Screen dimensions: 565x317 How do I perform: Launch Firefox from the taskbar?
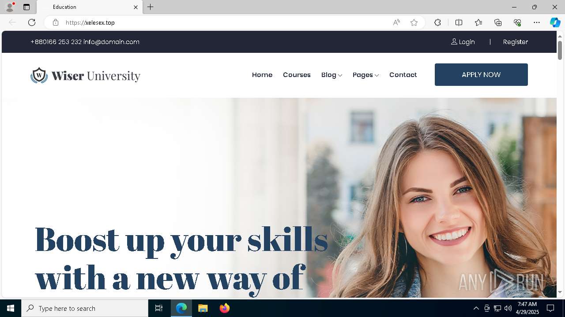pos(225,308)
